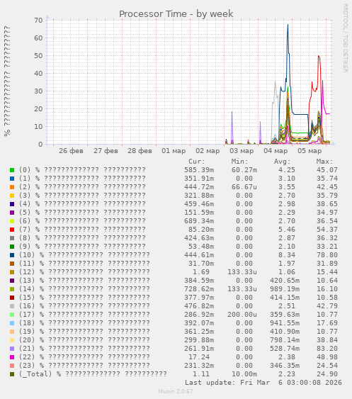
Task: Click the olive swatch for _Total series
Action: click(12, 374)
